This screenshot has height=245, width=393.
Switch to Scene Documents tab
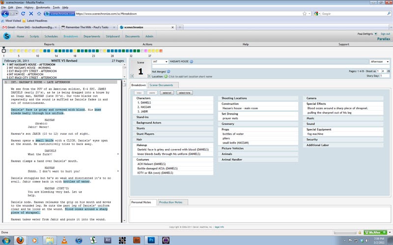161,85
